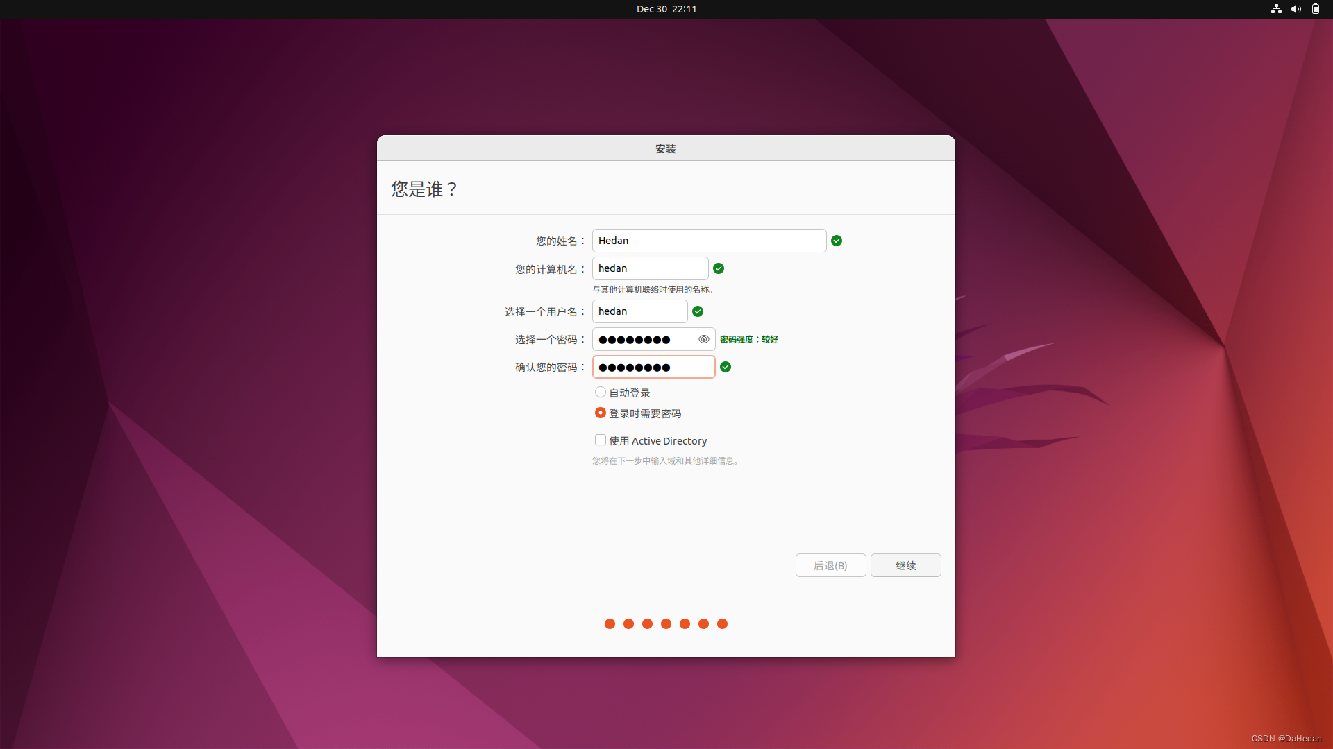Click the network icon in top bar
1333x749 pixels.
pos(1276,9)
